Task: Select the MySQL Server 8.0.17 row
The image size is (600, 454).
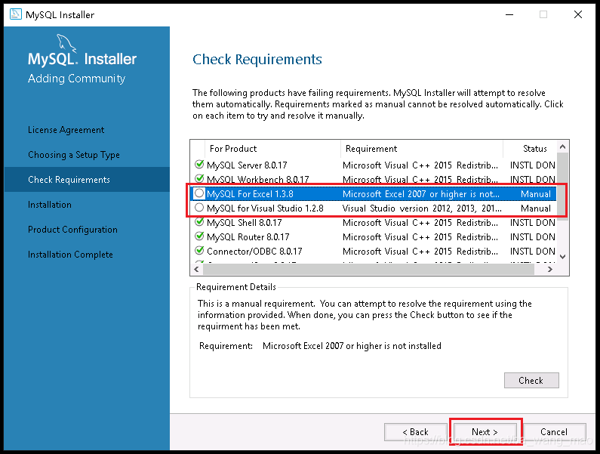Action: pos(374,165)
